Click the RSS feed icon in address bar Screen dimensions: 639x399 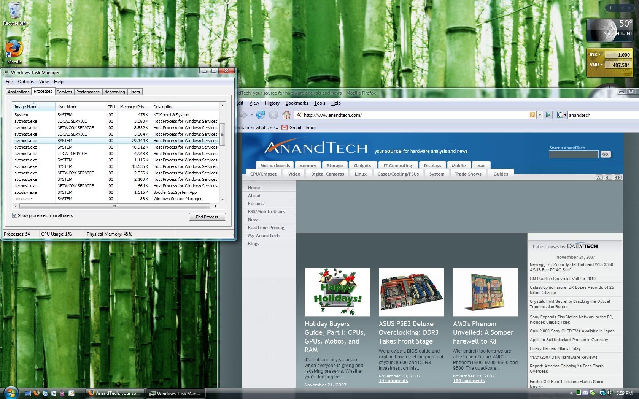coord(532,115)
